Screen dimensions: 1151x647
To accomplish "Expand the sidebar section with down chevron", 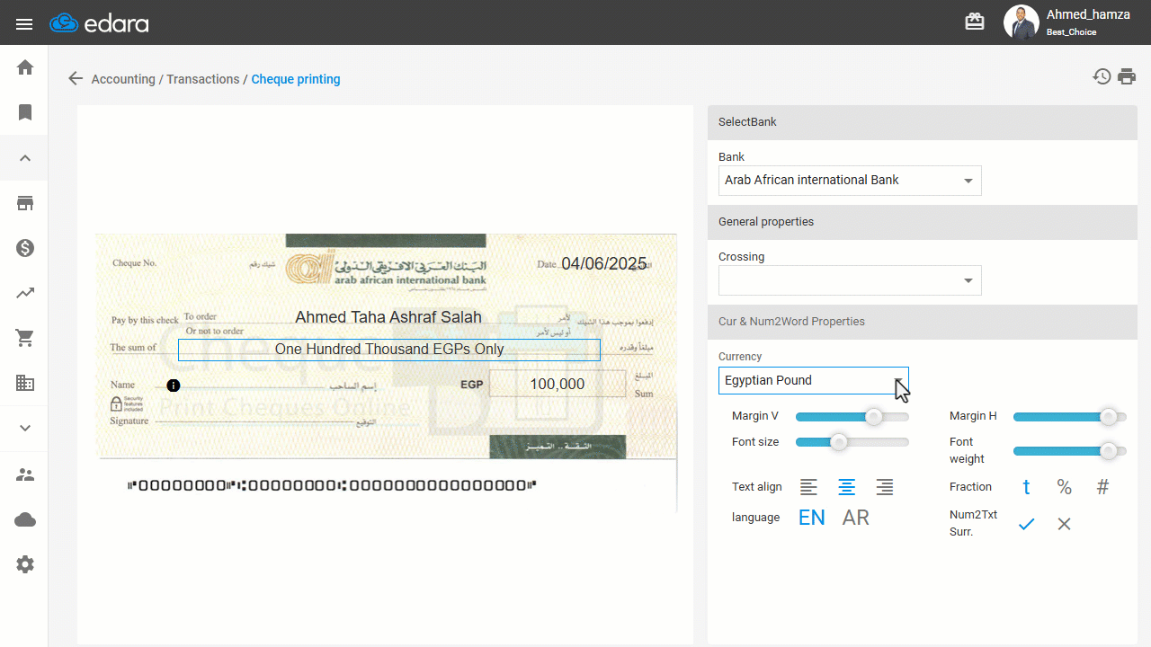I will (25, 428).
